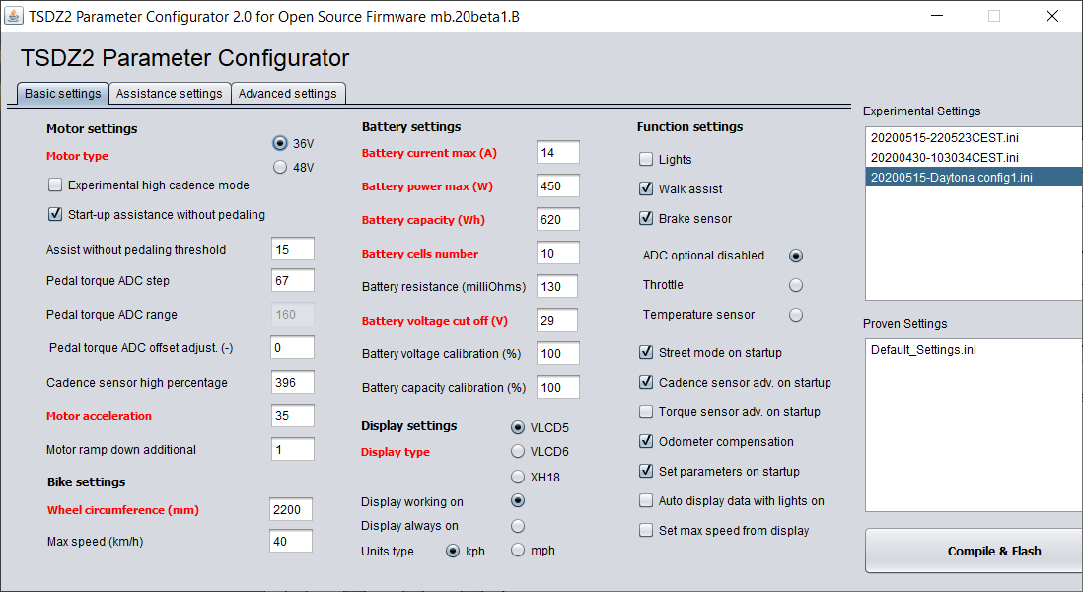Toggle the Walk assist checkbox
The image size is (1083, 592).
(x=646, y=188)
